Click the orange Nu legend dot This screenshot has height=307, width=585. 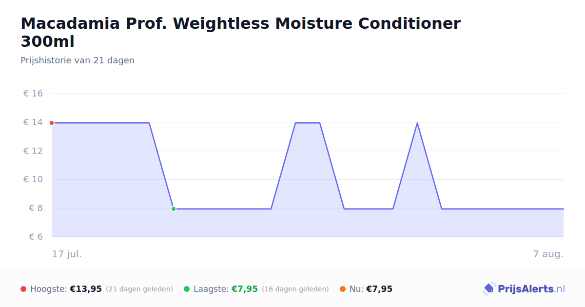pyautogui.click(x=343, y=289)
